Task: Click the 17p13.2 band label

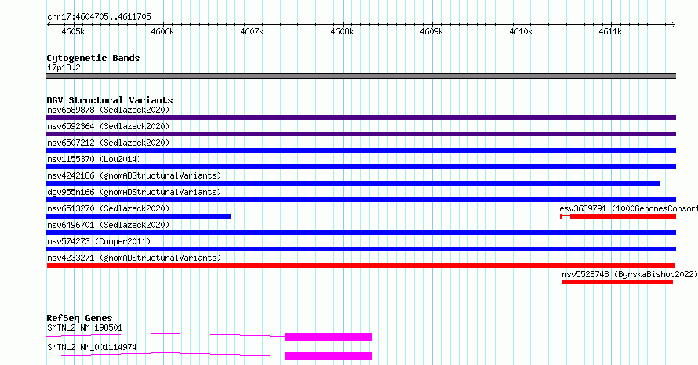Action: click(x=64, y=67)
